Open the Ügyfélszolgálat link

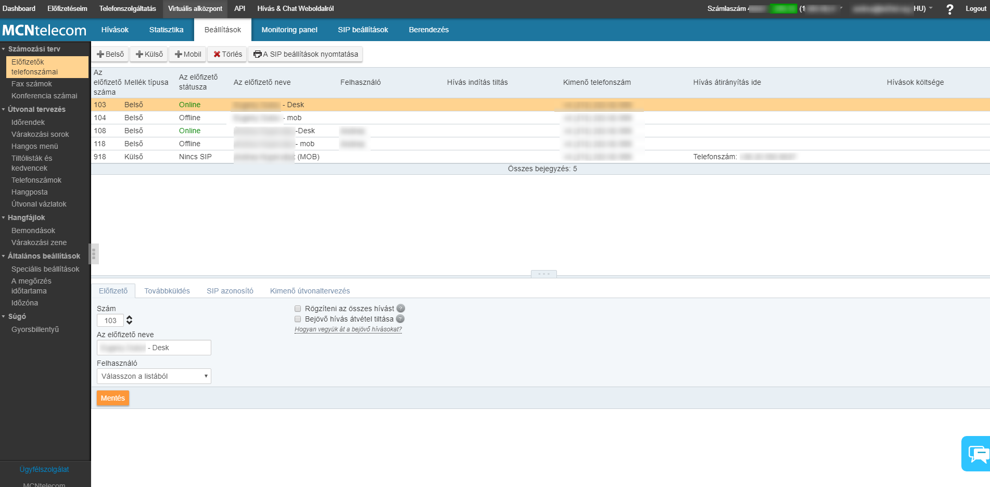[x=44, y=469]
